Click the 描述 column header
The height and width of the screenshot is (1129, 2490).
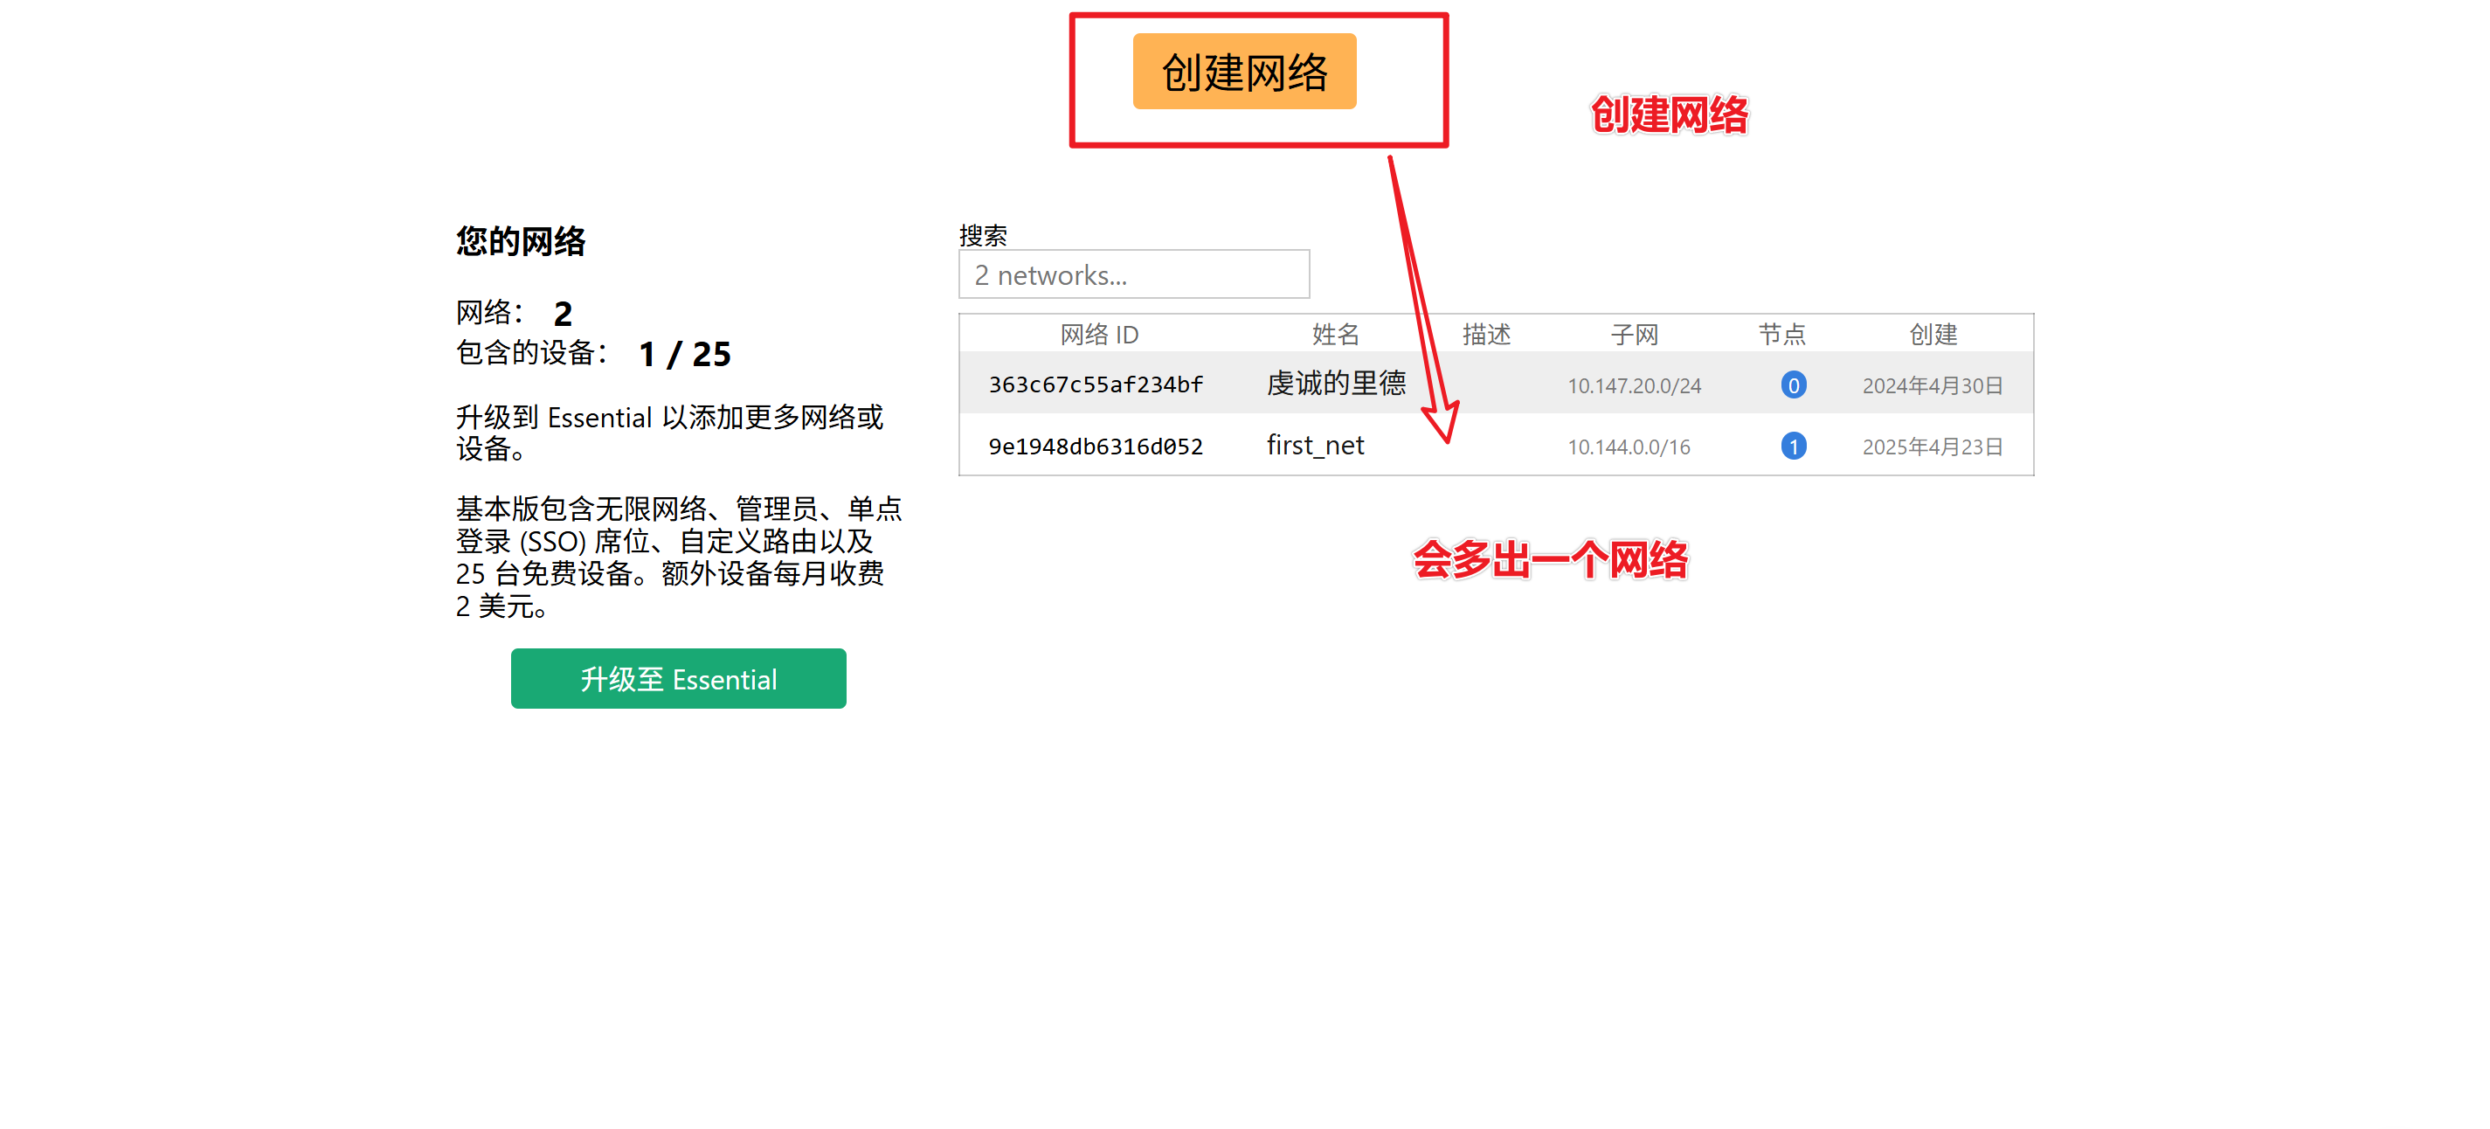[1485, 335]
